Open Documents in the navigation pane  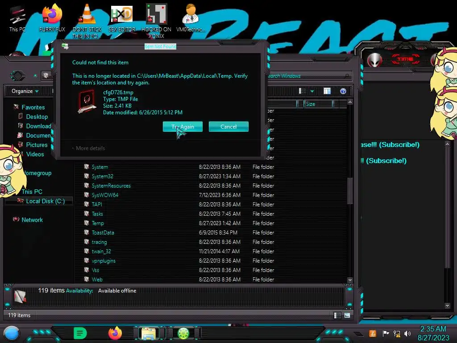tap(38, 135)
